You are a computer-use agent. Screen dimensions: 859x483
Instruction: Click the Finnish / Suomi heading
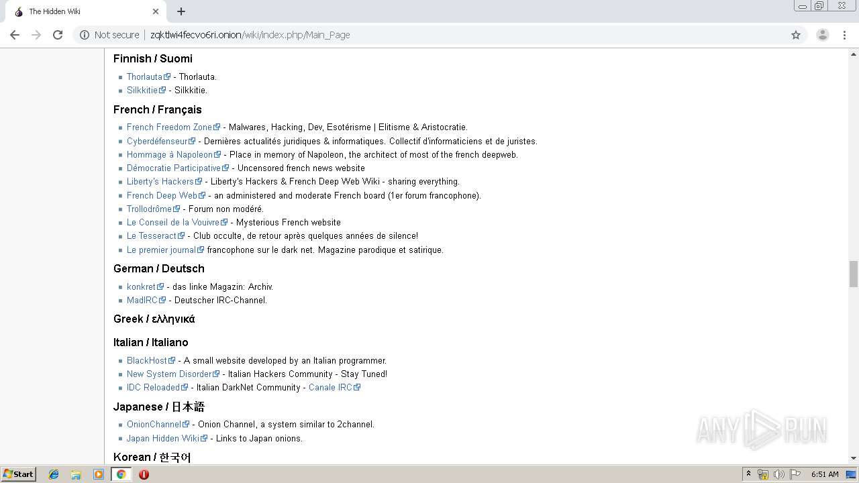coord(153,58)
